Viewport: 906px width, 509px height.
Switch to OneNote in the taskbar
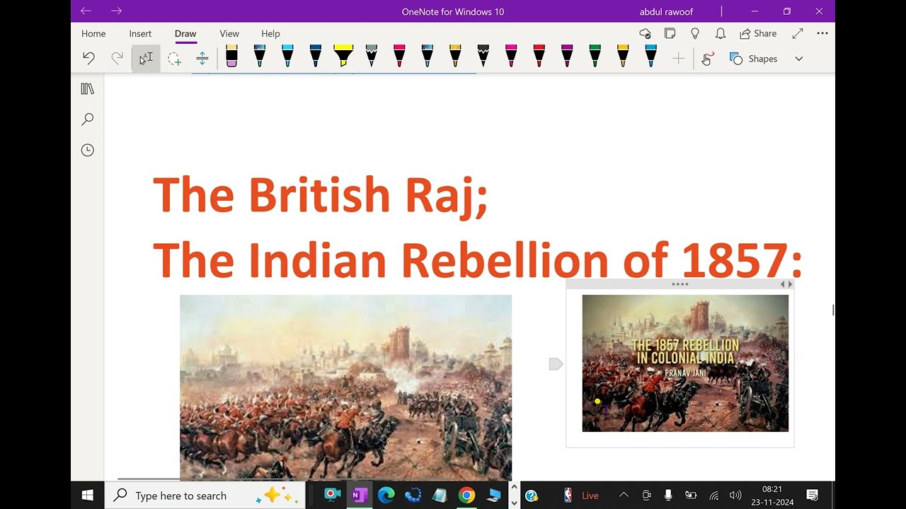360,496
